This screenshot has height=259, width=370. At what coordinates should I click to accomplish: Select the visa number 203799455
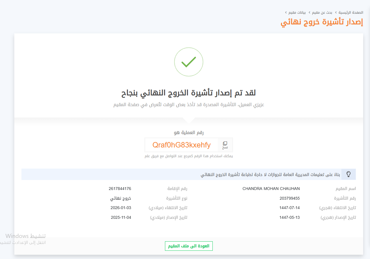click(x=290, y=198)
